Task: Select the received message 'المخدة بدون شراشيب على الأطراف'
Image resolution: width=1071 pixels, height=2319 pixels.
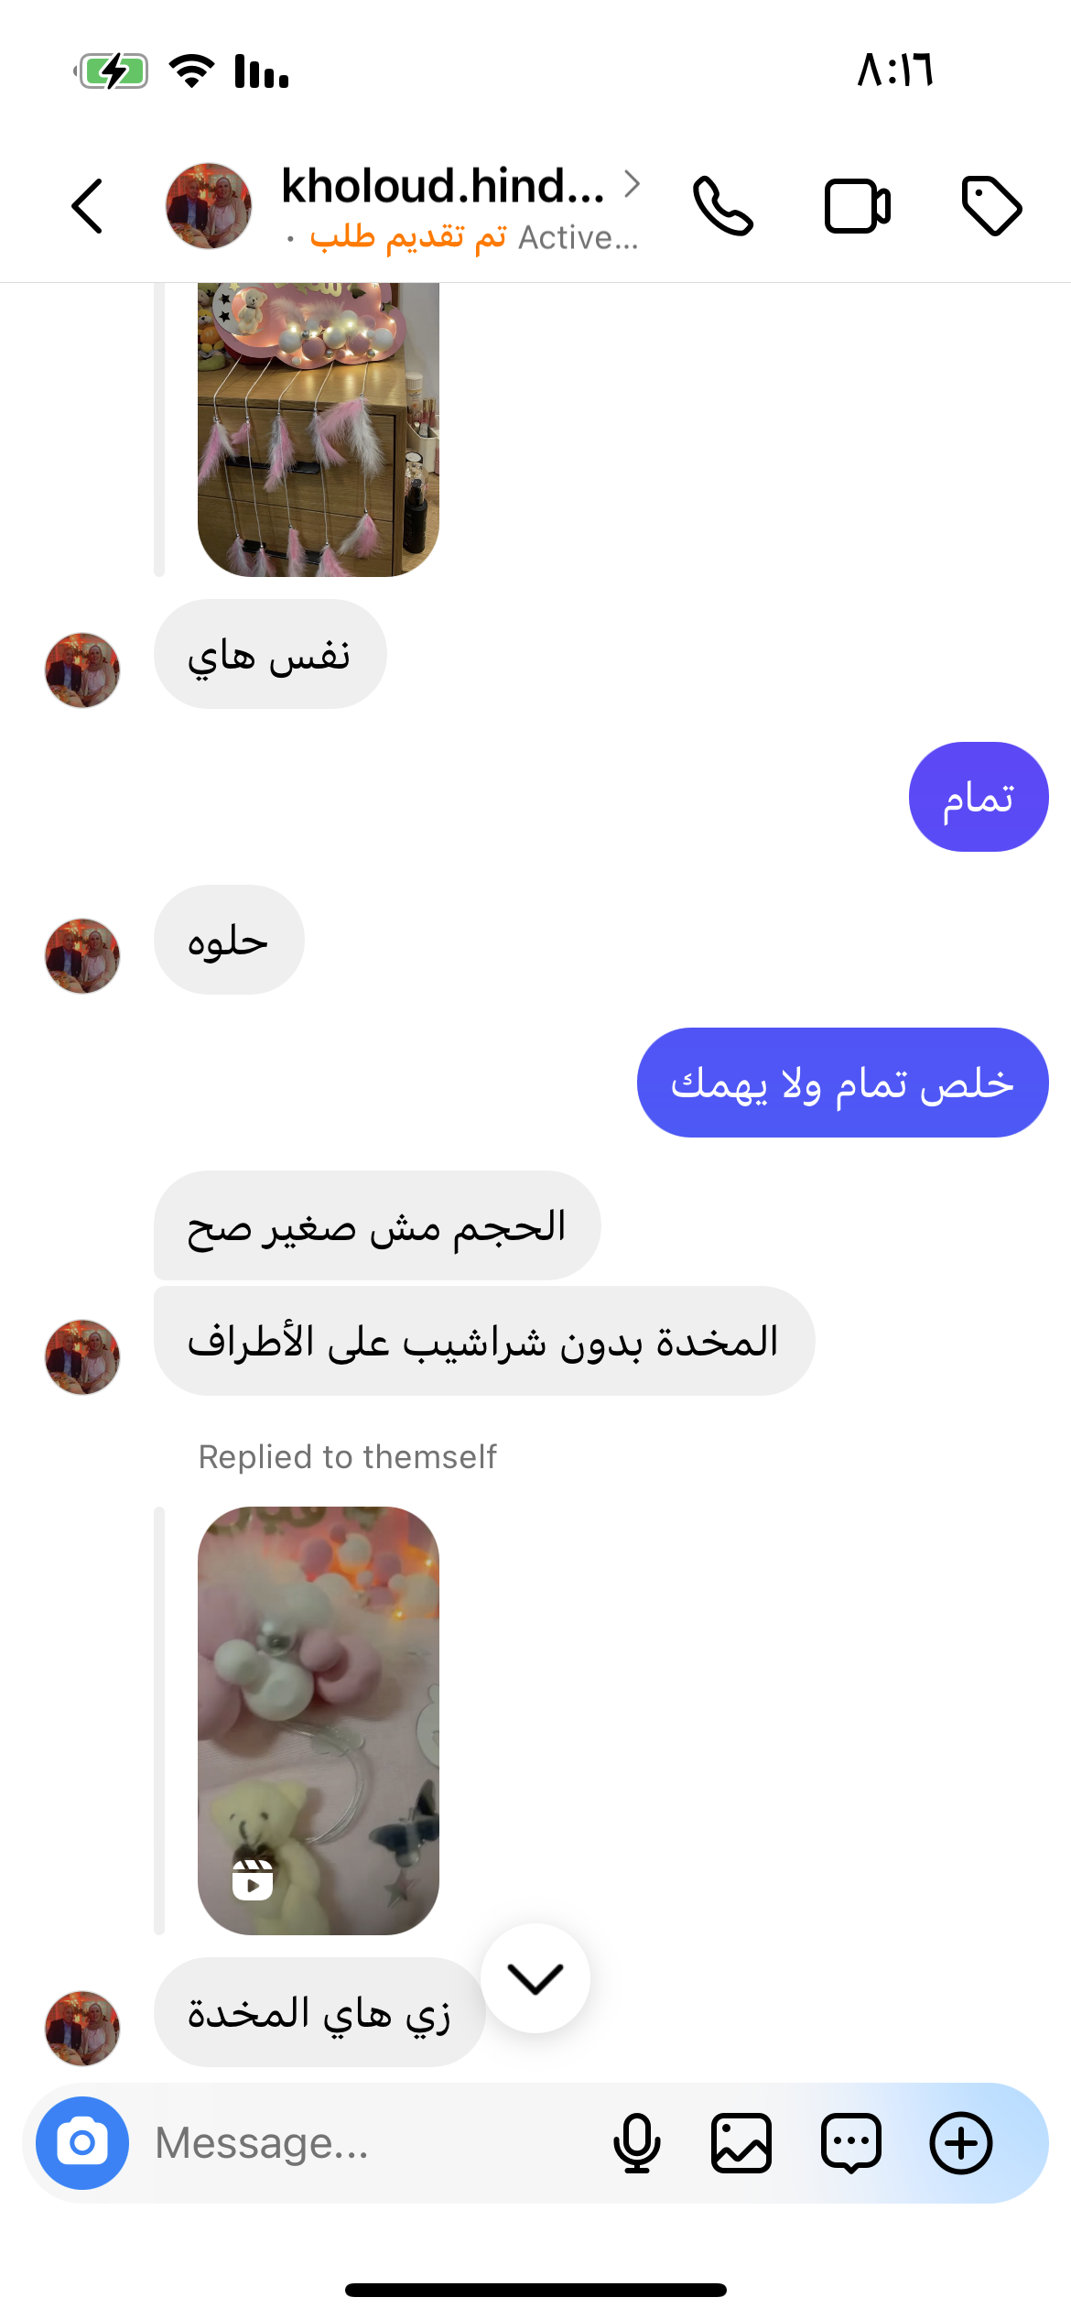Action: [484, 1341]
